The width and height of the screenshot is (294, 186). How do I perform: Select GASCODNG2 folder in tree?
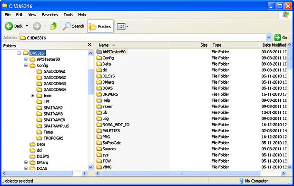point(55,78)
